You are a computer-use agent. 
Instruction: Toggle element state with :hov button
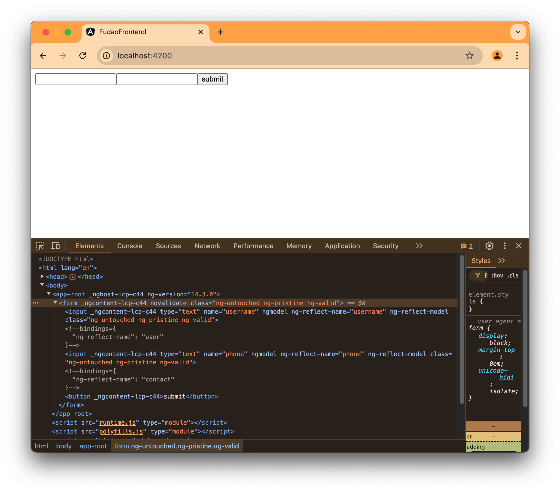tap(498, 275)
